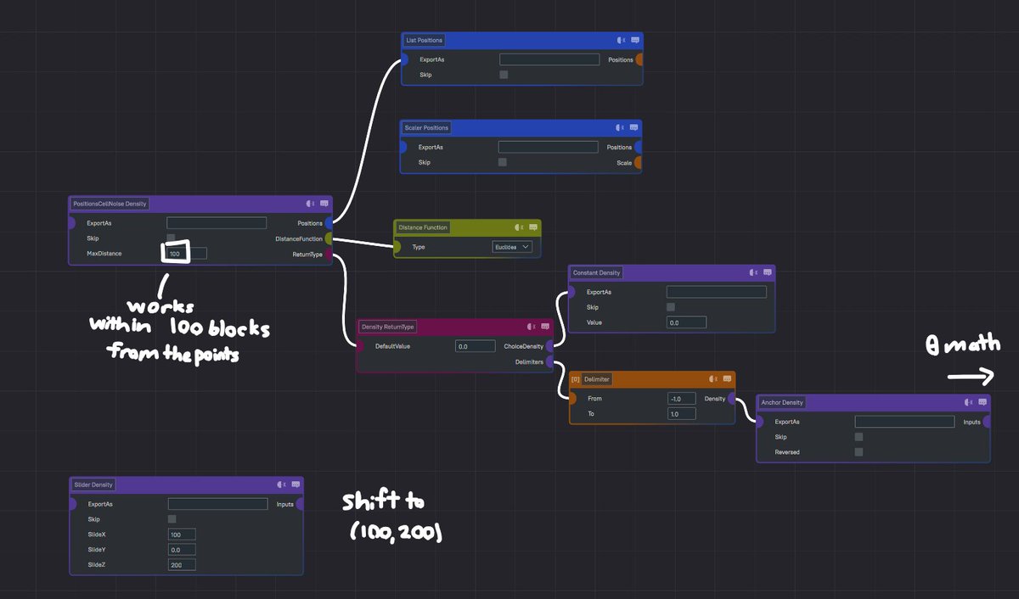Click the half-circle icon on Density ReturnType node

point(532,327)
